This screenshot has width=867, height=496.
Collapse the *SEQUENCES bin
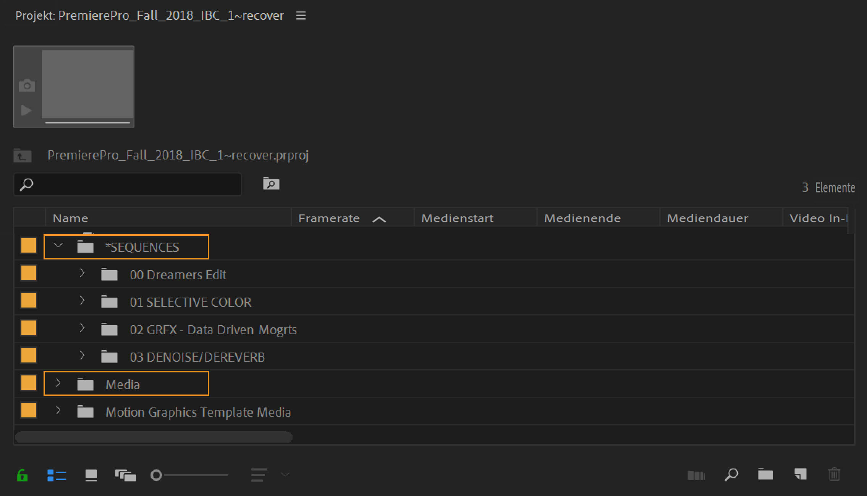[x=58, y=246]
